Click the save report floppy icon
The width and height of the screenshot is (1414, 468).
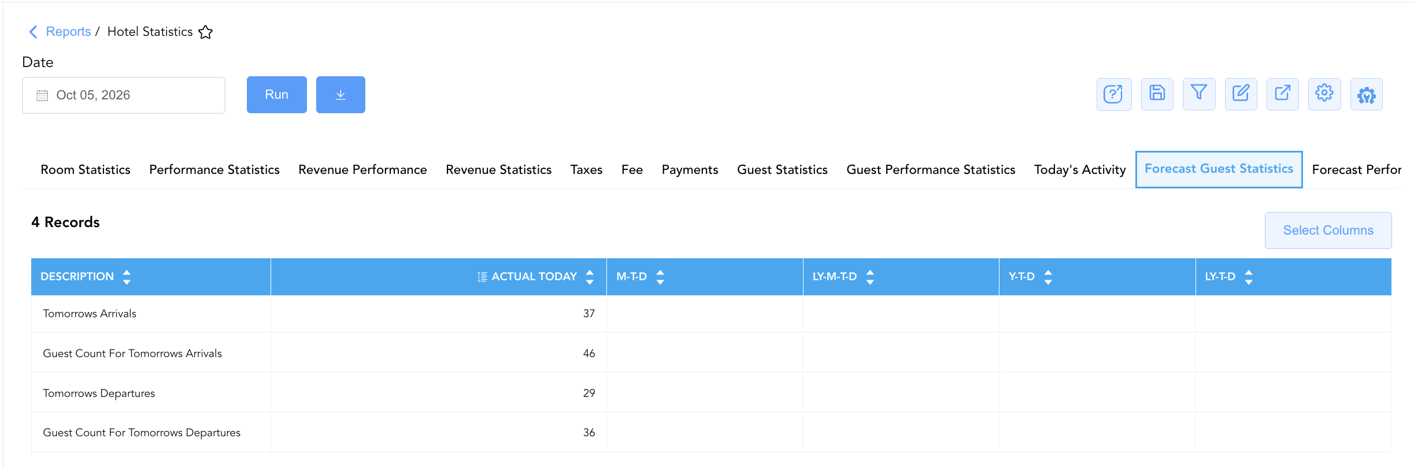(x=1157, y=94)
